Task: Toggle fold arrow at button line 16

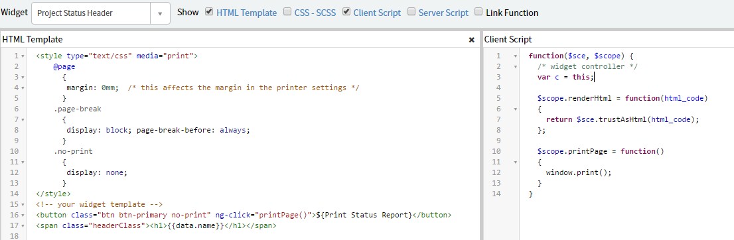Action: (x=23, y=215)
